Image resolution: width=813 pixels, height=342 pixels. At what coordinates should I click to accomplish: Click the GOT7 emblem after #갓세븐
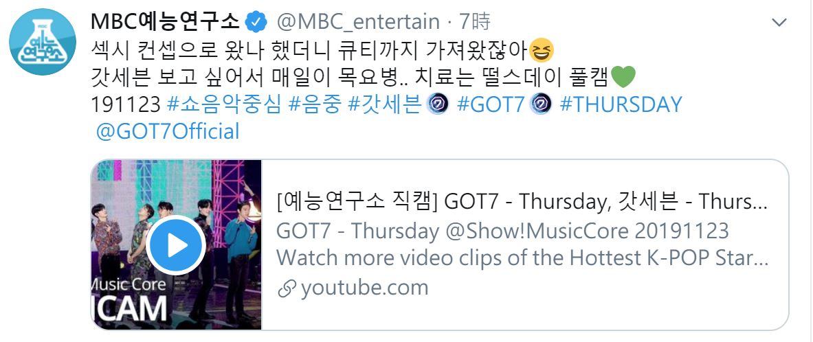pyautogui.click(x=436, y=104)
